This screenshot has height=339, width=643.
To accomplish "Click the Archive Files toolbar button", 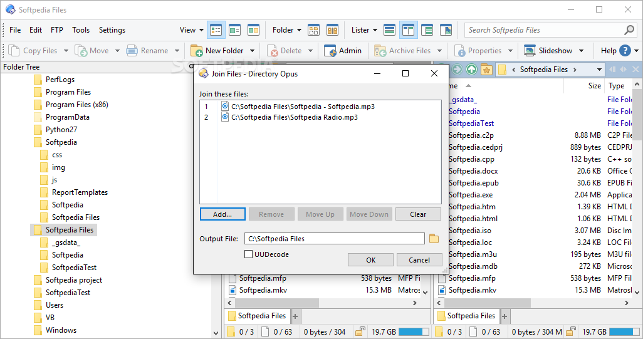I will (403, 51).
